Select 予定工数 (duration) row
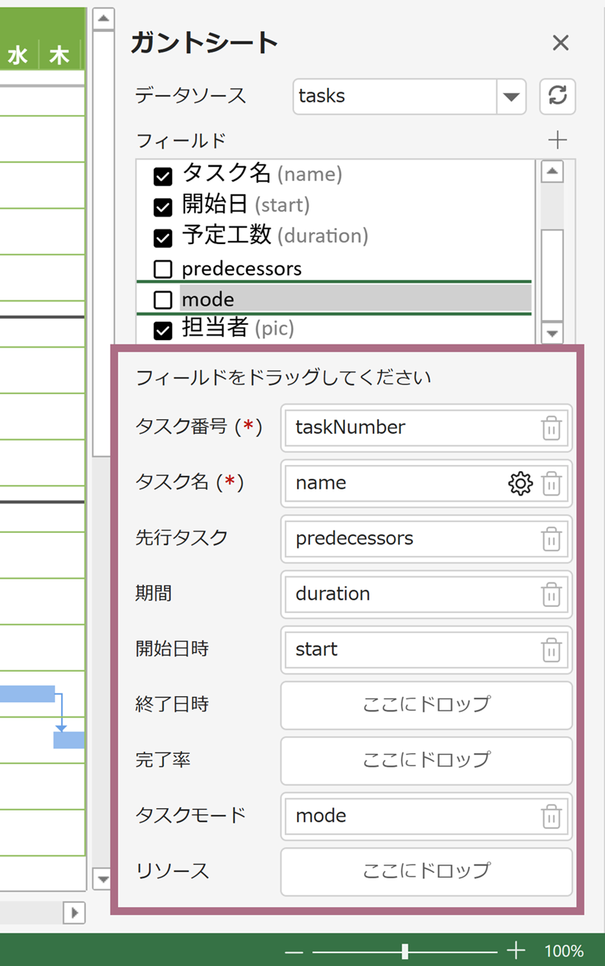Screen dimensions: 605x966 (335, 236)
